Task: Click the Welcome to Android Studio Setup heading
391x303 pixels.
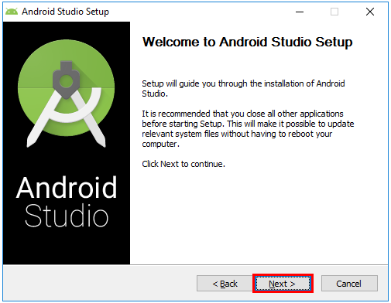Action: point(247,42)
